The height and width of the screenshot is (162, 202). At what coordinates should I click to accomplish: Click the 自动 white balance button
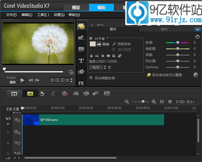click(103, 44)
